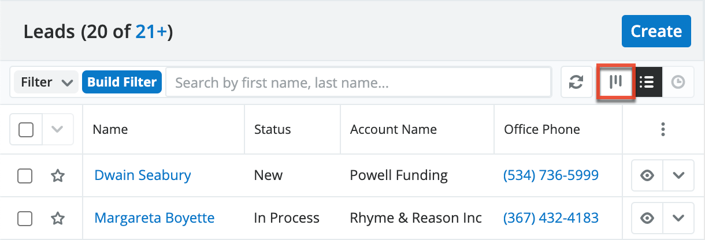The image size is (705, 240).
Task: Expand row actions dropdown for Margareta Boyette
Action: 678,218
